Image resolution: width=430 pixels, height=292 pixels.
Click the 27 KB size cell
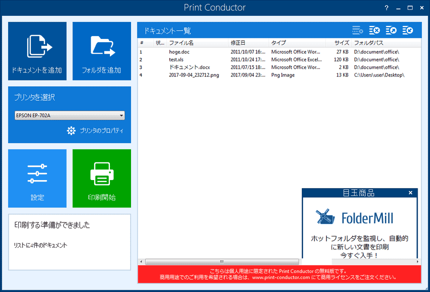click(342, 52)
